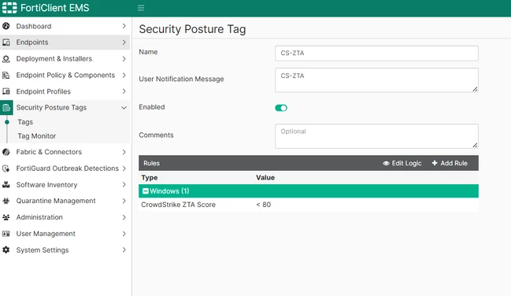The width and height of the screenshot is (511, 296).
Task: Click the Add Rule button
Action: [x=450, y=163]
